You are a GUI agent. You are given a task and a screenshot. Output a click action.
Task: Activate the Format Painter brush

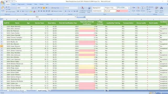10,11
